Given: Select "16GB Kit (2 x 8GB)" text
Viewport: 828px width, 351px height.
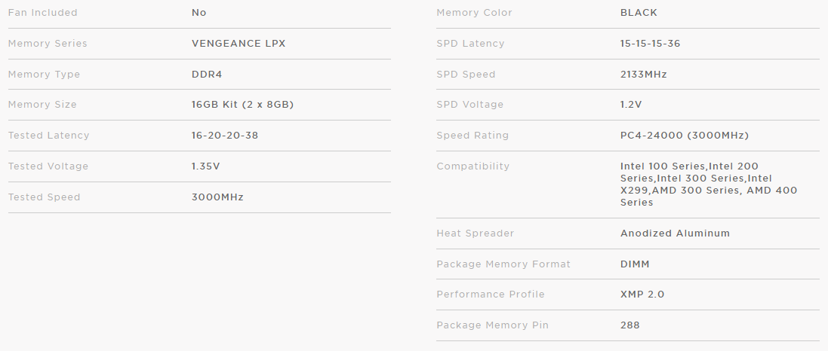Looking at the screenshot, I should [x=242, y=105].
